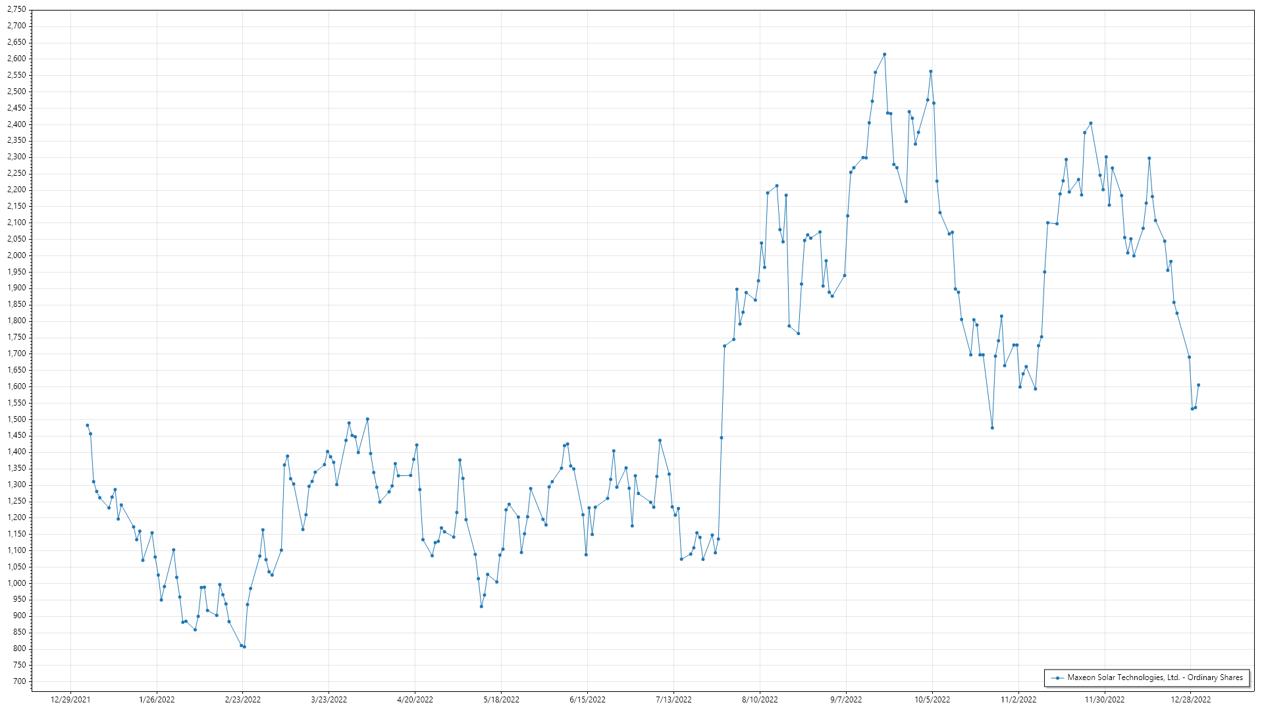1264x711 pixels.
Task: Click the 4/20/2022 x-axis date label
Action: click(415, 699)
